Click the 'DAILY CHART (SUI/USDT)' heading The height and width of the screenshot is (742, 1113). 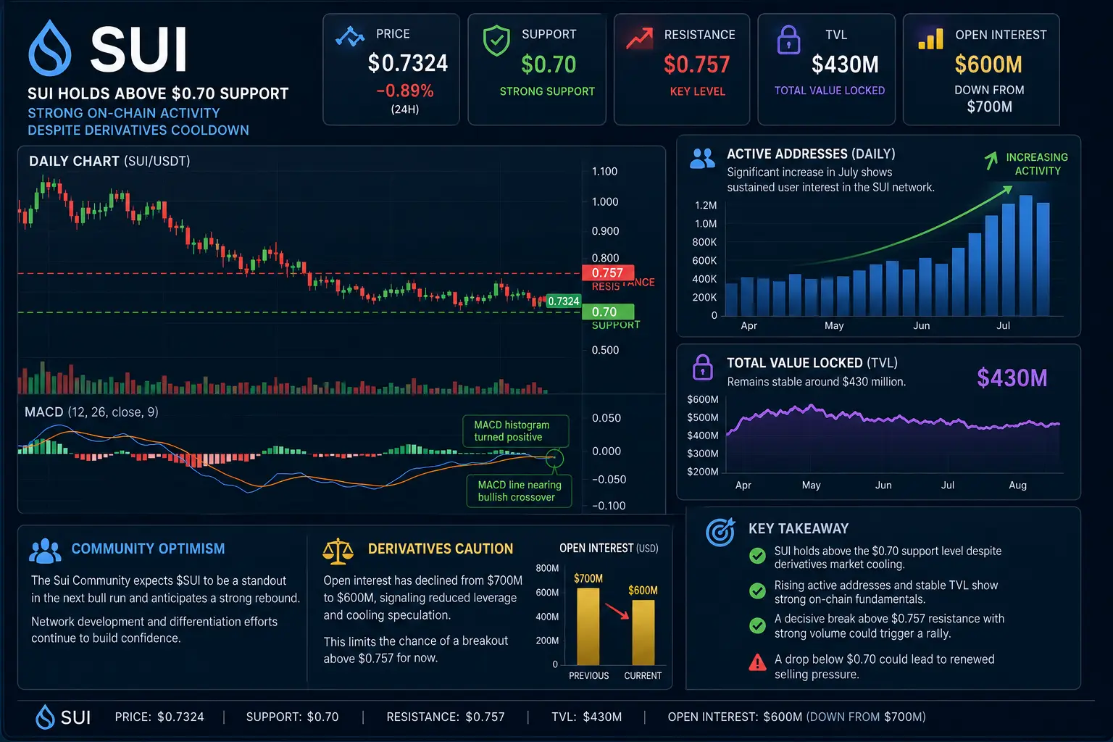[109, 161]
